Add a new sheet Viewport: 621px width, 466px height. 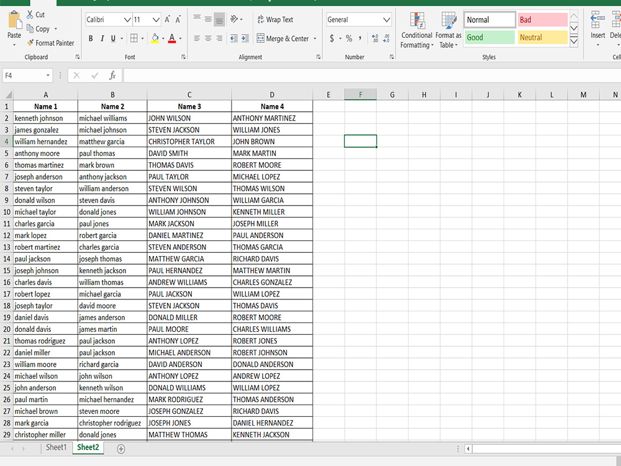(121, 449)
